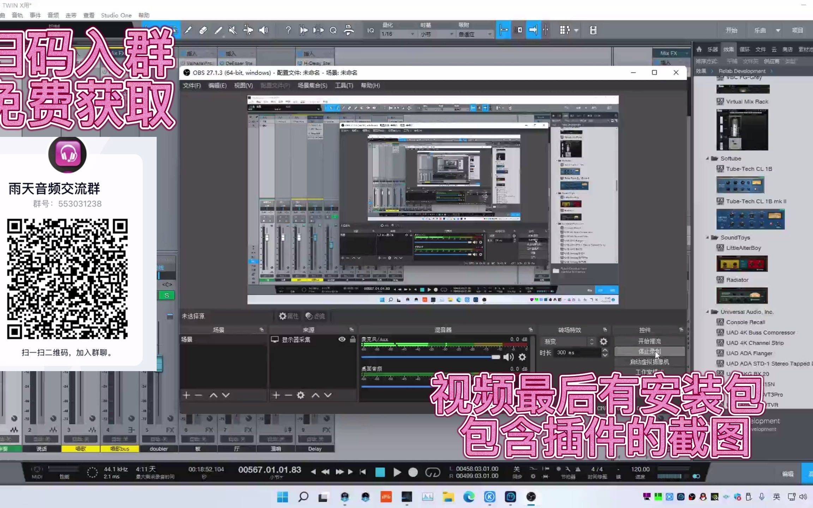Click the Play button in Studio One transport

point(397,472)
